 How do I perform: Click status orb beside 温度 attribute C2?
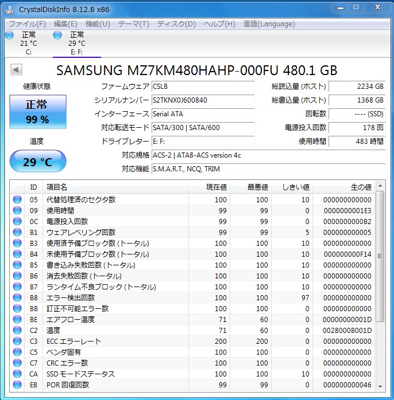(x=17, y=331)
